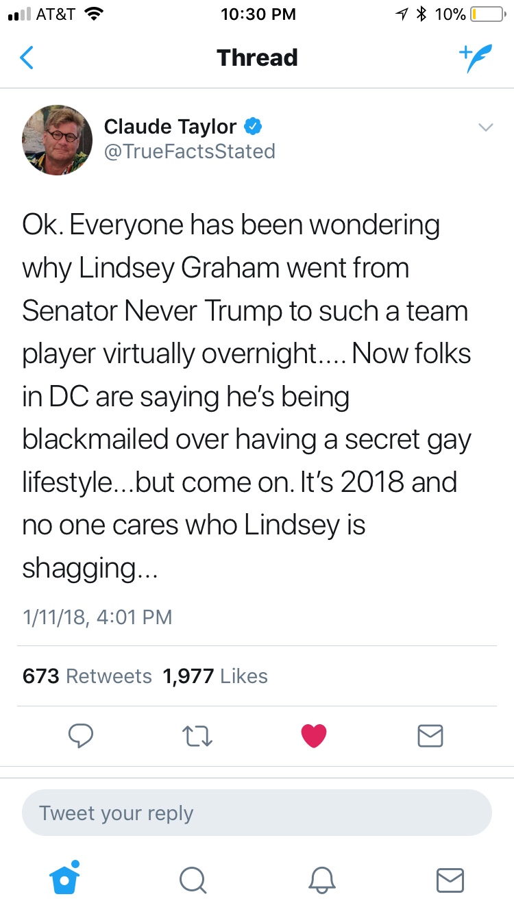
Task: Open the Messages tab in bottom bar
Action: tap(450, 879)
